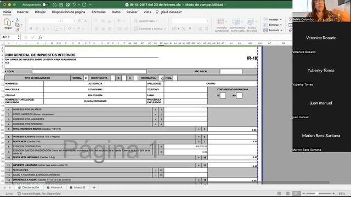Click the AÑO FISCAL input cell
351x197 pixels.
(231, 72)
